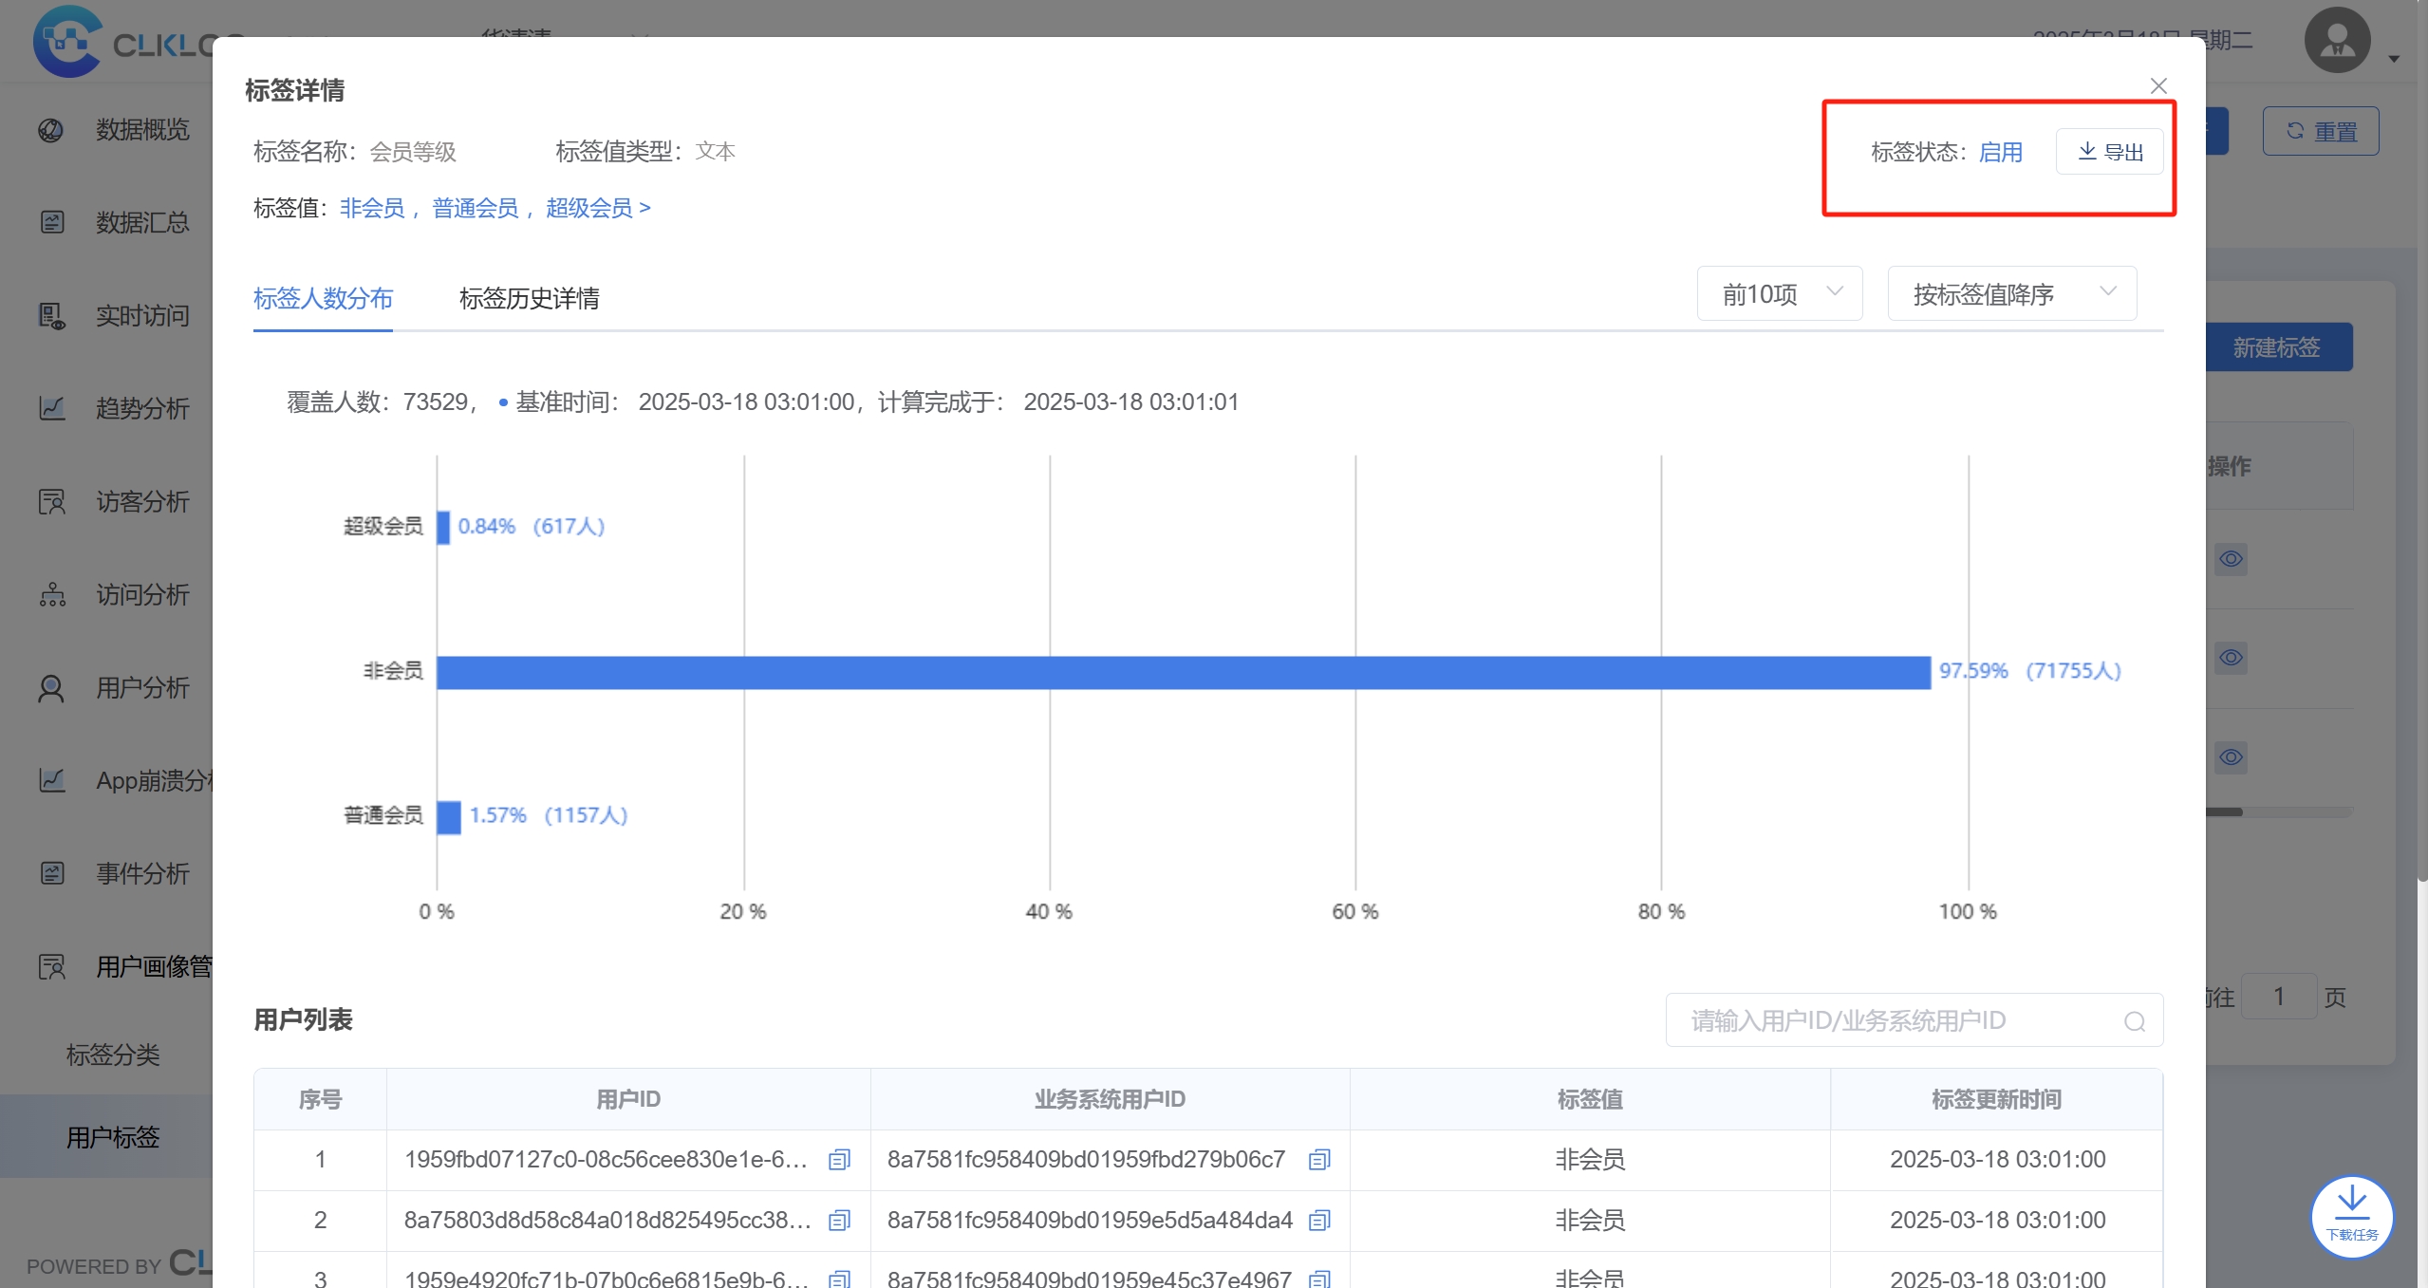This screenshot has height=1288, width=2428.
Task: Click the 趋势分析 chart icon
Action: (51, 409)
